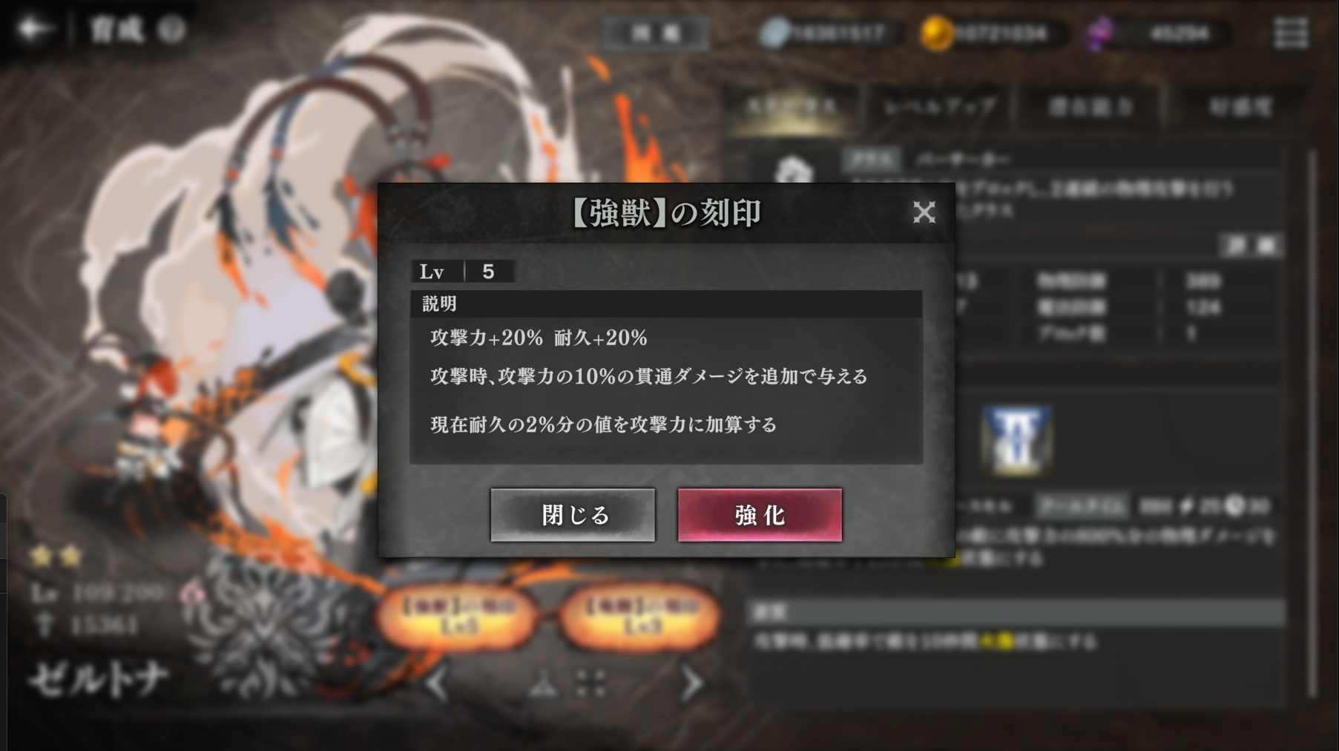This screenshot has width=1339, height=751.
Task: Switch to previous character with left chevron
Action: (438, 683)
